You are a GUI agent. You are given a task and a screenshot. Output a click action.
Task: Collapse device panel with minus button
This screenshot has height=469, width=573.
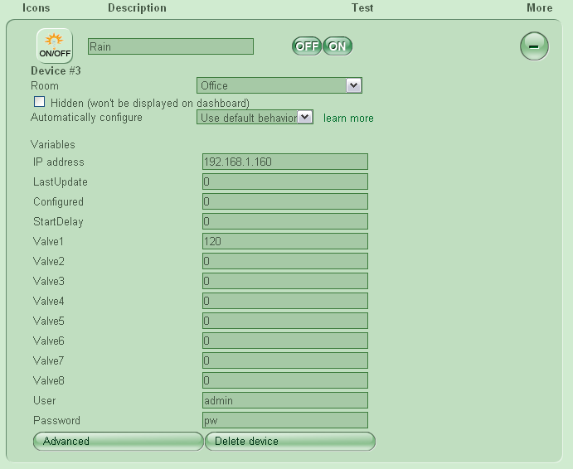(534, 46)
